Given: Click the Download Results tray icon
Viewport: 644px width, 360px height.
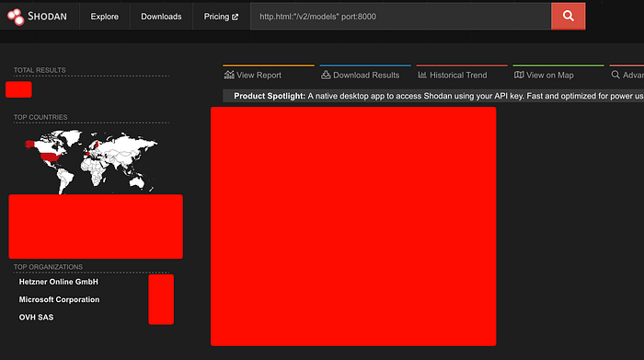Looking at the screenshot, I should tap(326, 75).
